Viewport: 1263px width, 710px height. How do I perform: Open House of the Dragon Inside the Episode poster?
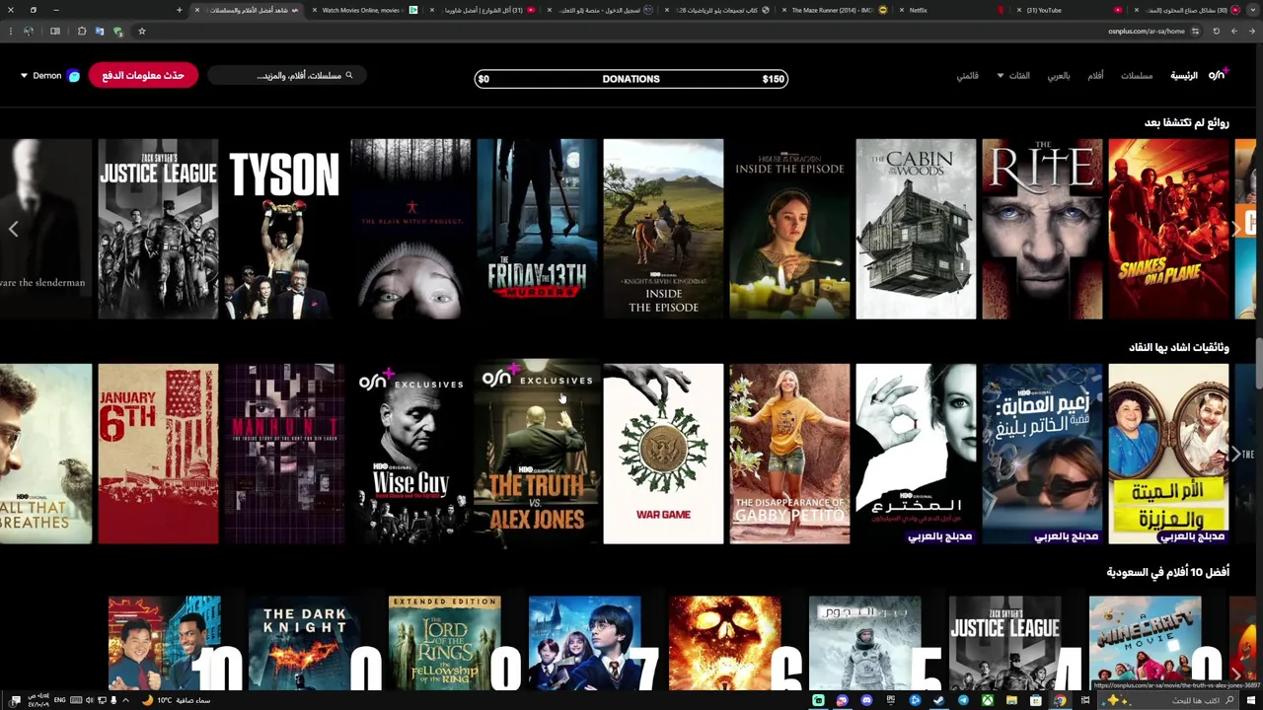pyautogui.click(x=789, y=229)
